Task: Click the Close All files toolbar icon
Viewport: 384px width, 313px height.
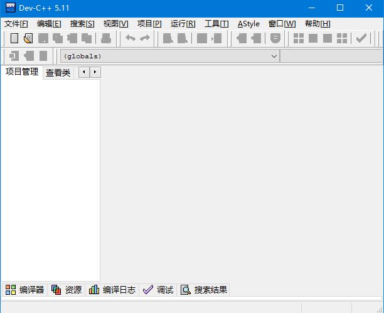Action: [x=87, y=38]
